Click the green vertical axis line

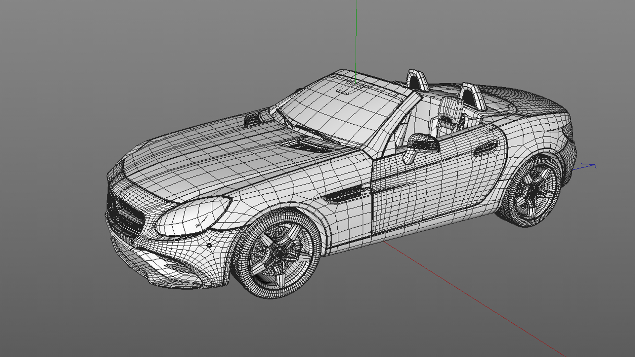tap(356, 33)
